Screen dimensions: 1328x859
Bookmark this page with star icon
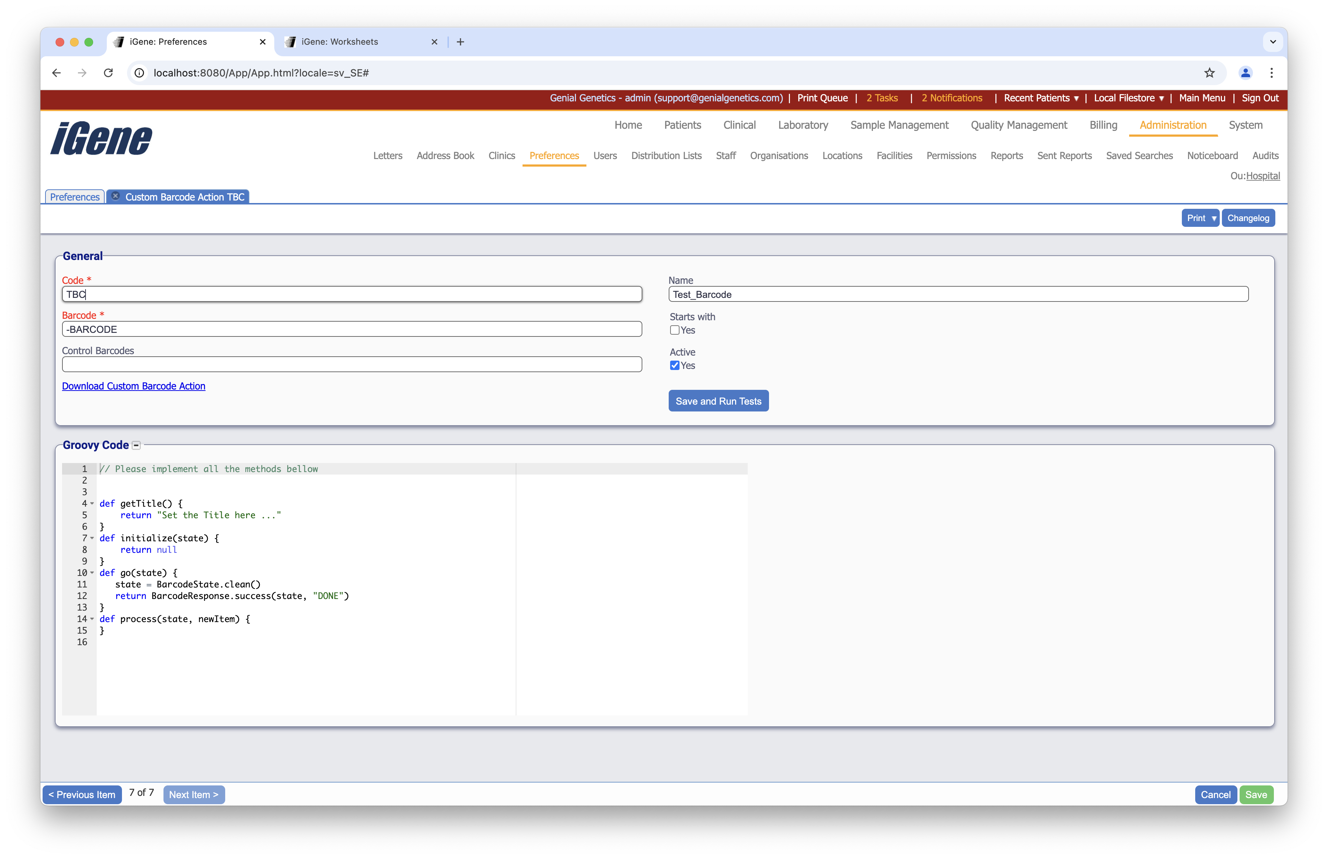click(x=1209, y=73)
